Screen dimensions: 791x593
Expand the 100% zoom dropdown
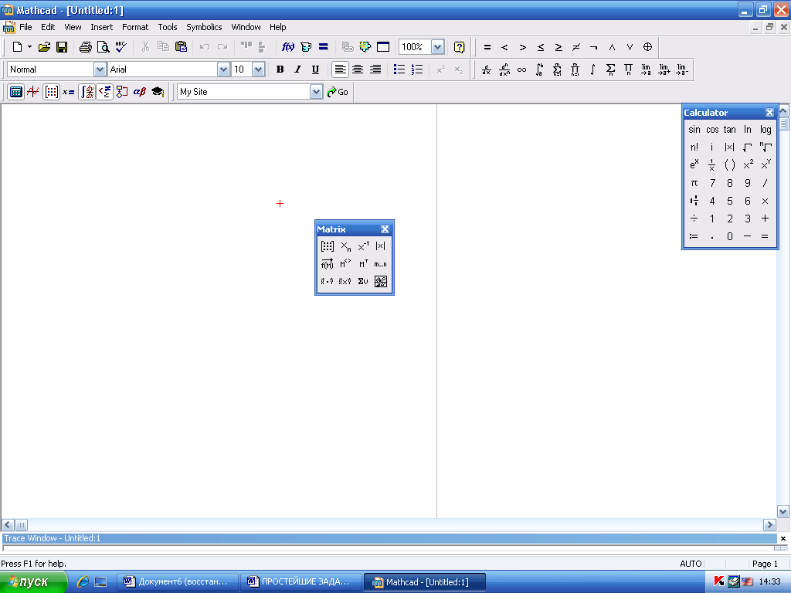pos(437,47)
